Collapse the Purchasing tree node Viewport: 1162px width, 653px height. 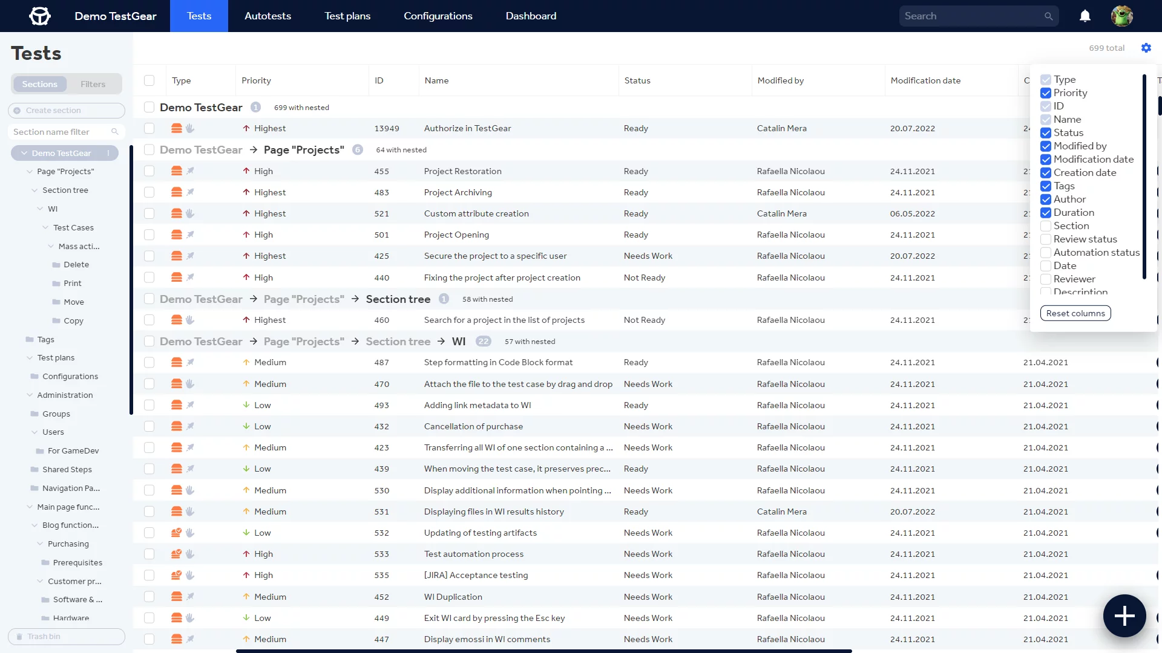pyautogui.click(x=40, y=544)
